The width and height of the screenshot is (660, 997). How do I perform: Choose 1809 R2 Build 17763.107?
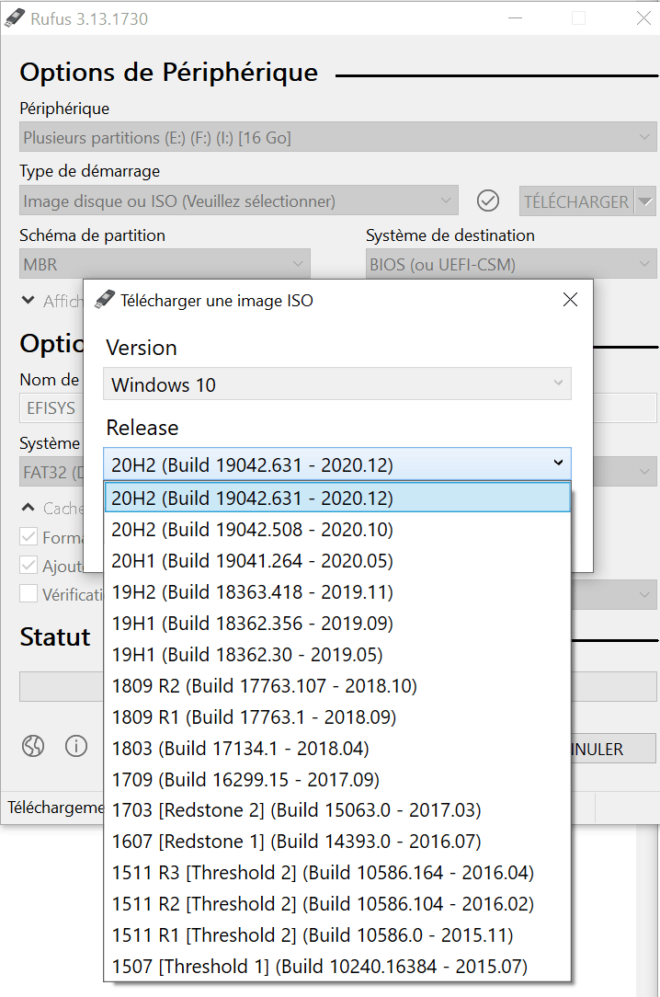(337, 685)
